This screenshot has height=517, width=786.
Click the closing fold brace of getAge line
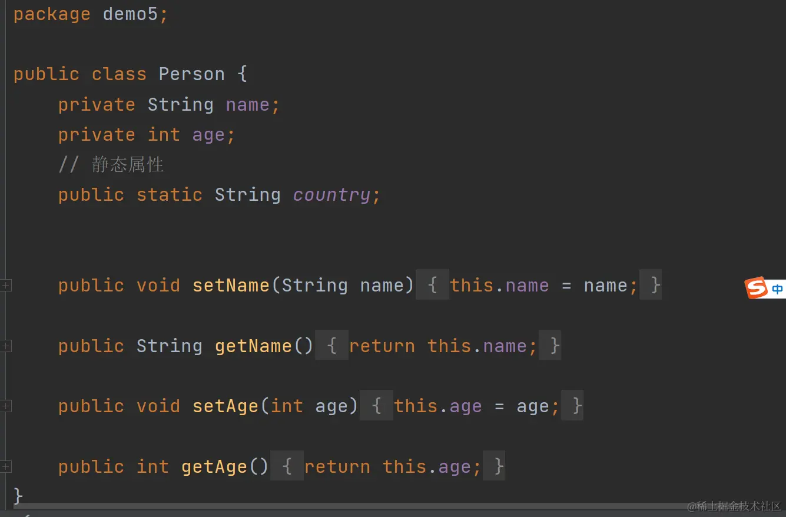tap(494, 467)
